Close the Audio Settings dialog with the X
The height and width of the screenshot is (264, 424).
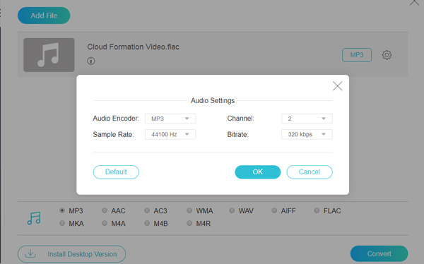tap(338, 86)
